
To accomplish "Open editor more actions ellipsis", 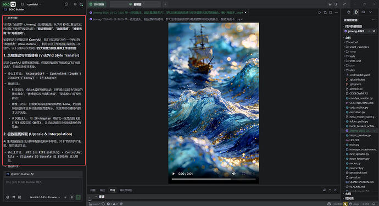I will pos(336,12).
